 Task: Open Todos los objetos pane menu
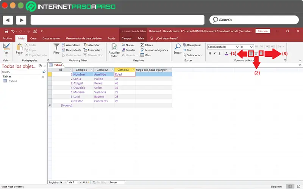pyautogui.click(x=40, y=66)
